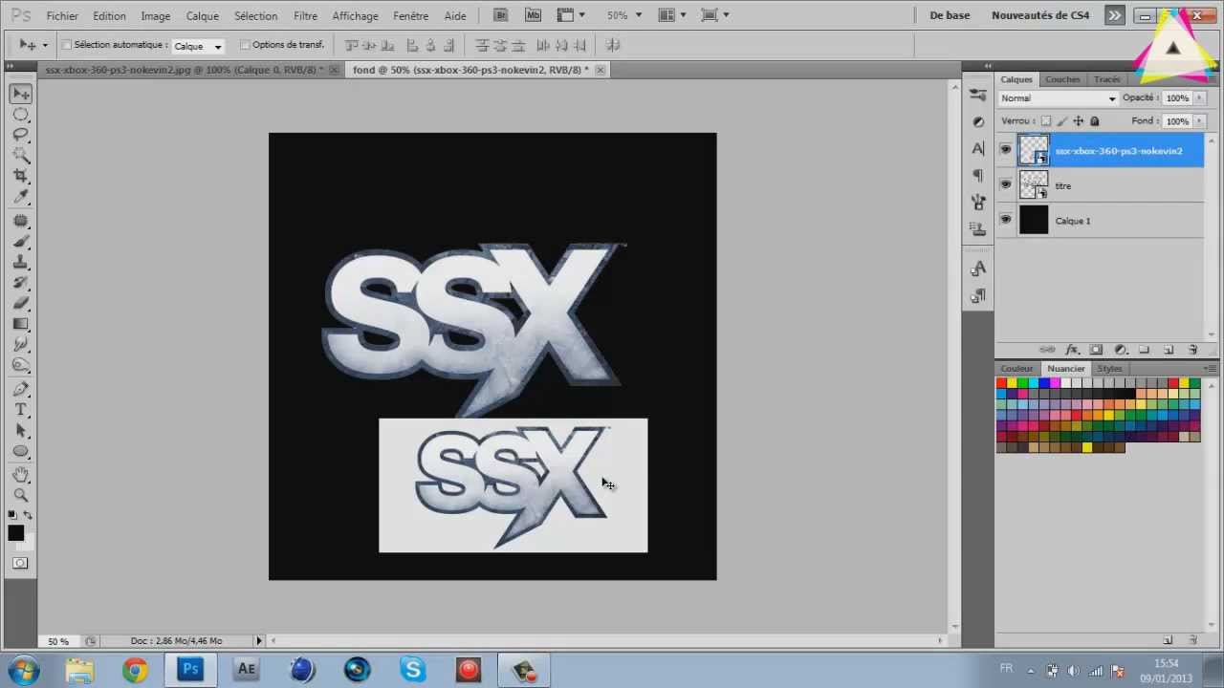Image resolution: width=1224 pixels, height=688 pixels.
Task: Expand the workspace chevron menu
Action: click(1114, 15)
